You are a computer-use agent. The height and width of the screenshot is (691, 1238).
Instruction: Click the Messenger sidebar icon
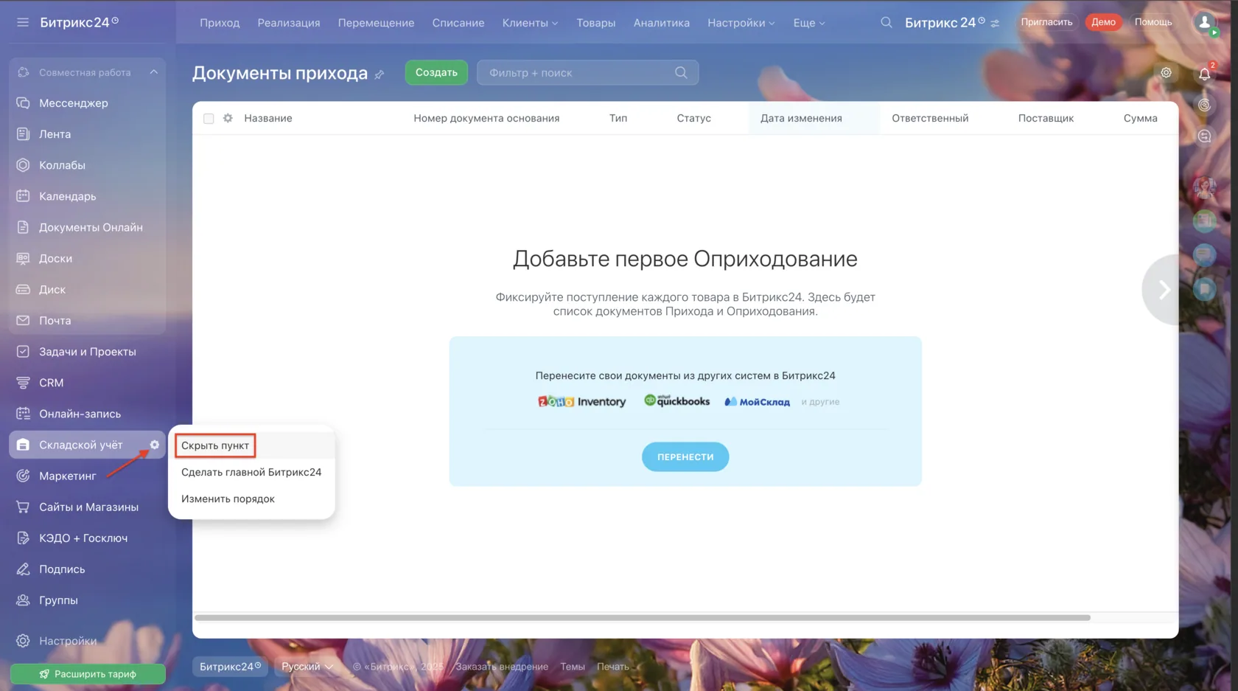pos(23,103)
